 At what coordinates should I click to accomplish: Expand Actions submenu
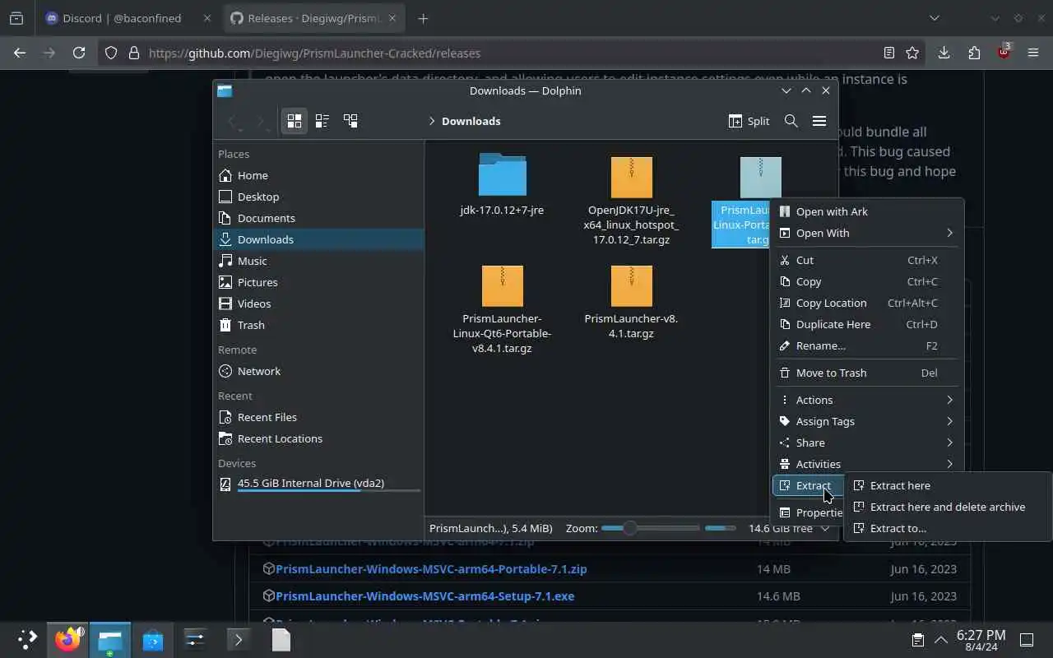point(866,400)
